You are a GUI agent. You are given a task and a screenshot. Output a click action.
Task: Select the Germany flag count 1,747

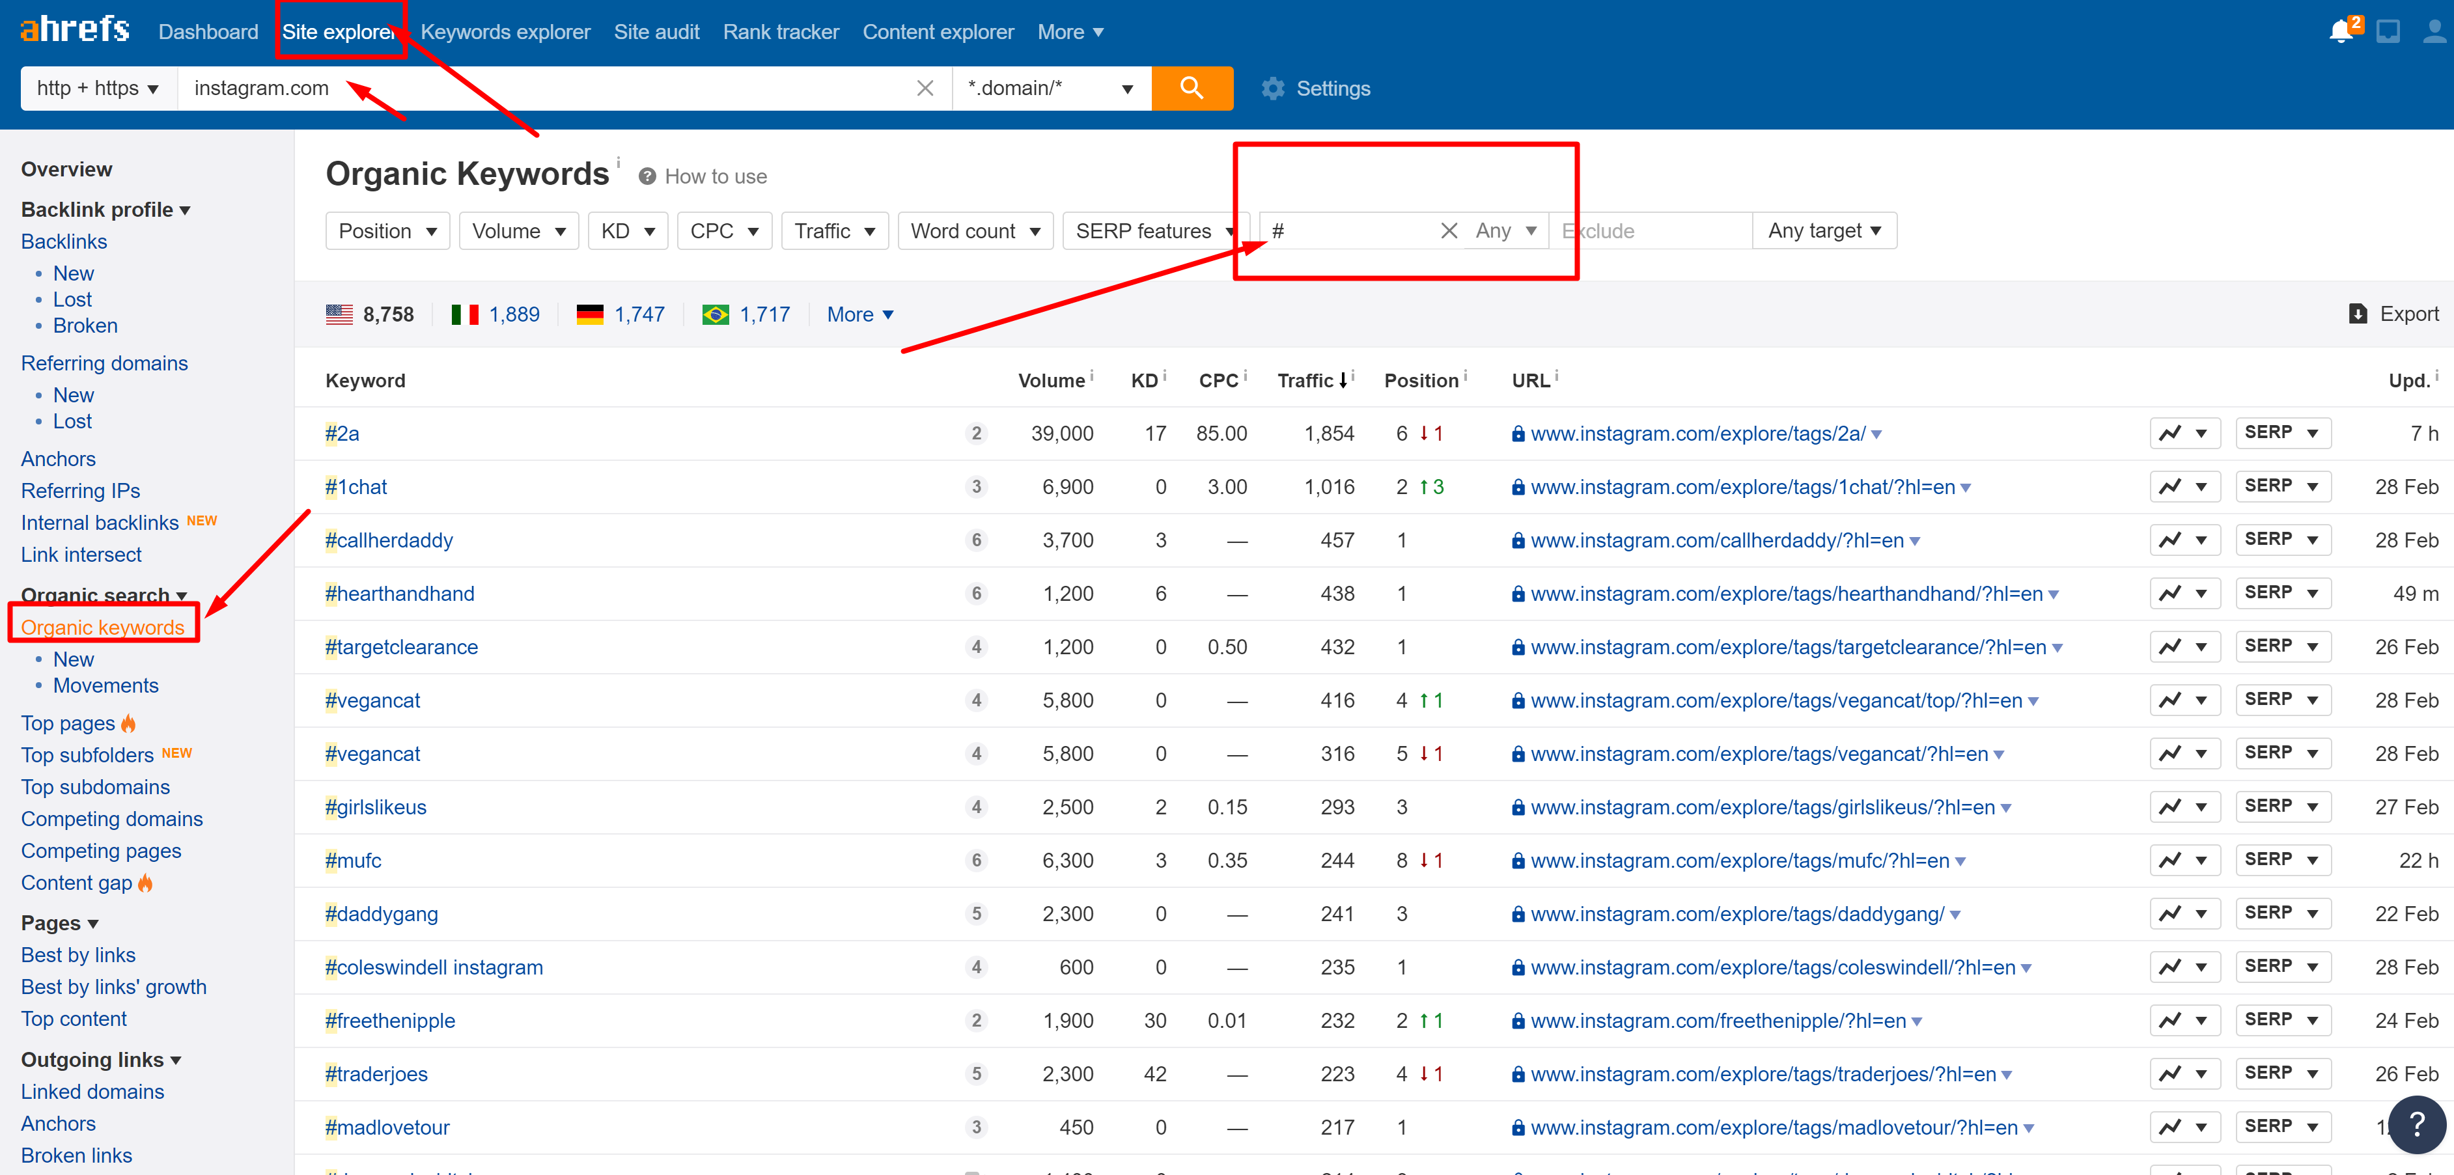620,314
